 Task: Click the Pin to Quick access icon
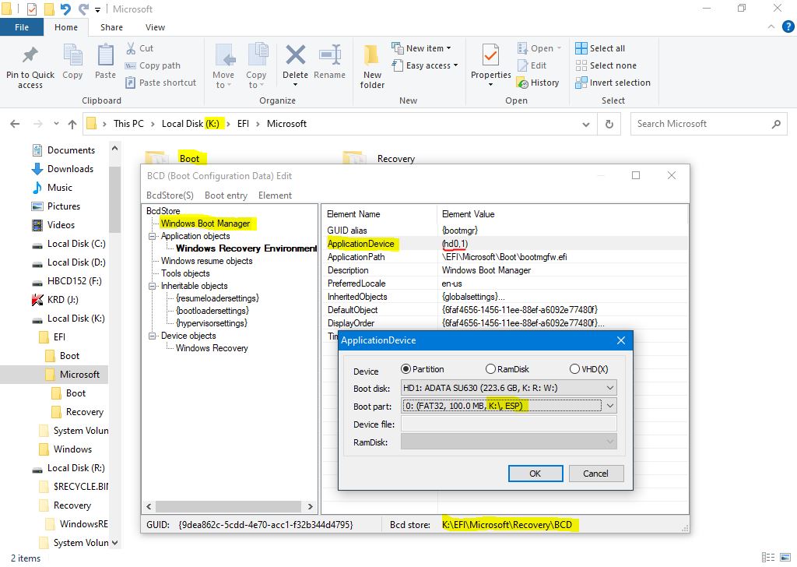[x=30, y=57]
